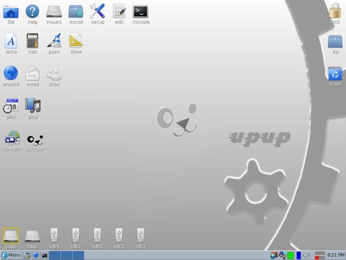The width and height of the screenshot is (346, 260).
Task: Open the trash recycle bin icon
Action: click(335, 73)
